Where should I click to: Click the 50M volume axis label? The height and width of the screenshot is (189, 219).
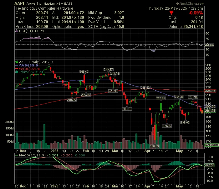click(10, 142)
